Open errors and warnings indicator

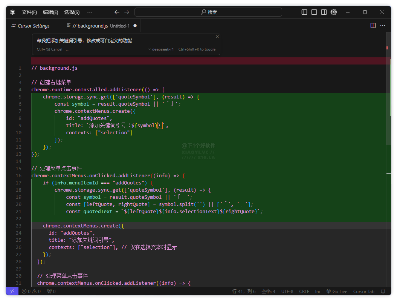point(31,291)
